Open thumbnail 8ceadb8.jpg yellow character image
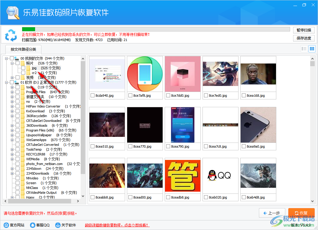Image resolution: width=318 pixels, height=230 pixels. coord(182,176)
